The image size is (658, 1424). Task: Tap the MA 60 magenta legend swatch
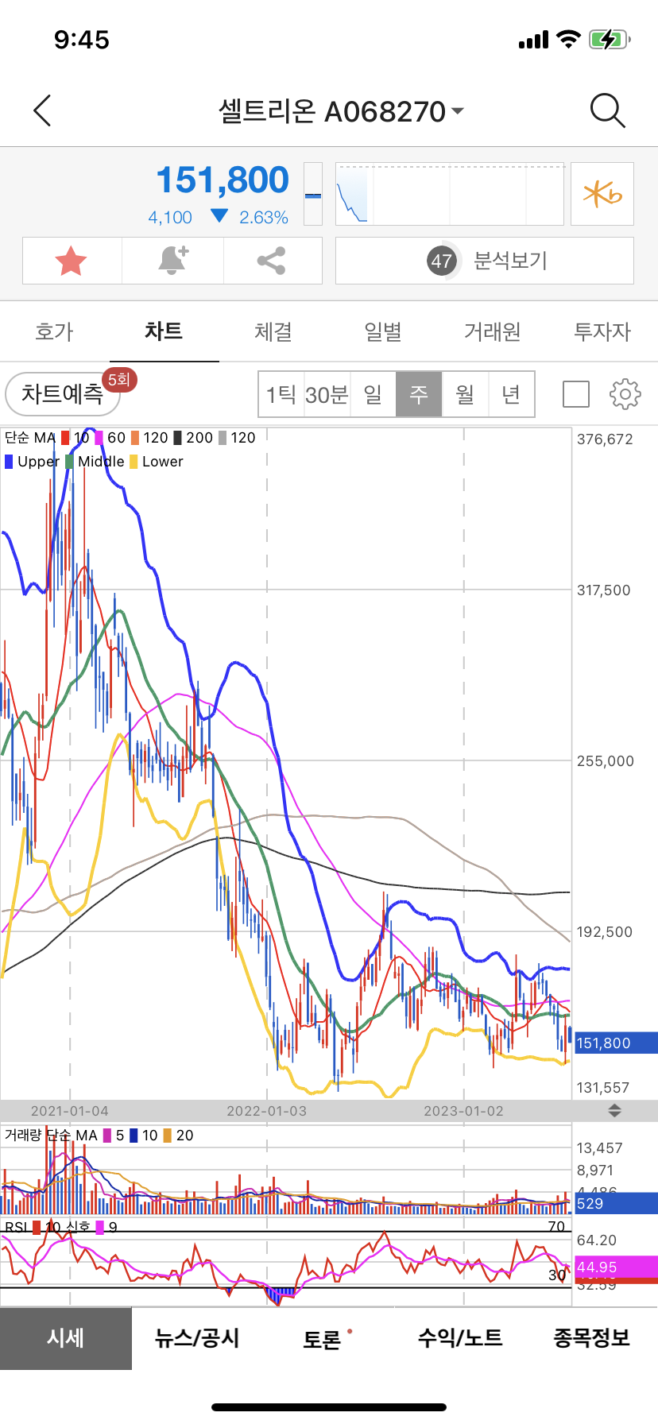99,438
